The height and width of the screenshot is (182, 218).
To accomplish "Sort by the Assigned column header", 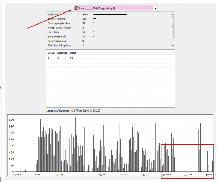I will tap(62, 53).
